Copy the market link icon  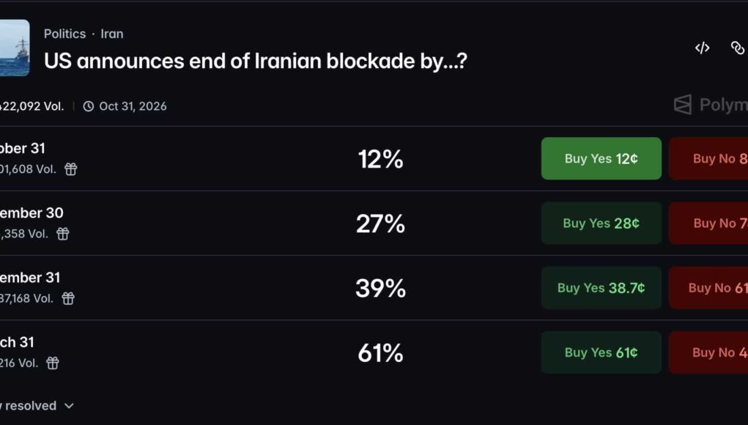(738, 48)
